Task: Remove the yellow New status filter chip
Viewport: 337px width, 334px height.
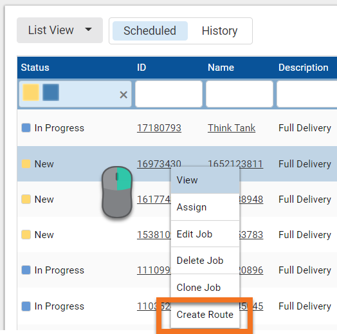Action: (x=31, y=93)
